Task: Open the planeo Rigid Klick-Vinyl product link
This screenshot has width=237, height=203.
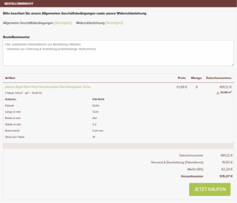Action: pos(47,87)
